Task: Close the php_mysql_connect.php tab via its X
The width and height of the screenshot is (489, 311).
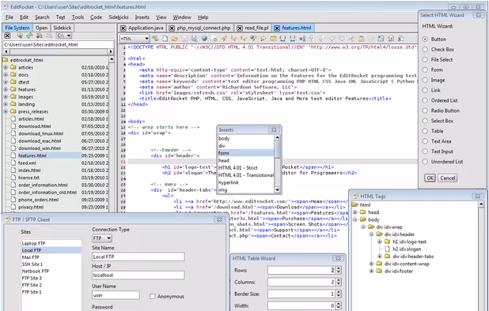Action: tap(172, 28)
